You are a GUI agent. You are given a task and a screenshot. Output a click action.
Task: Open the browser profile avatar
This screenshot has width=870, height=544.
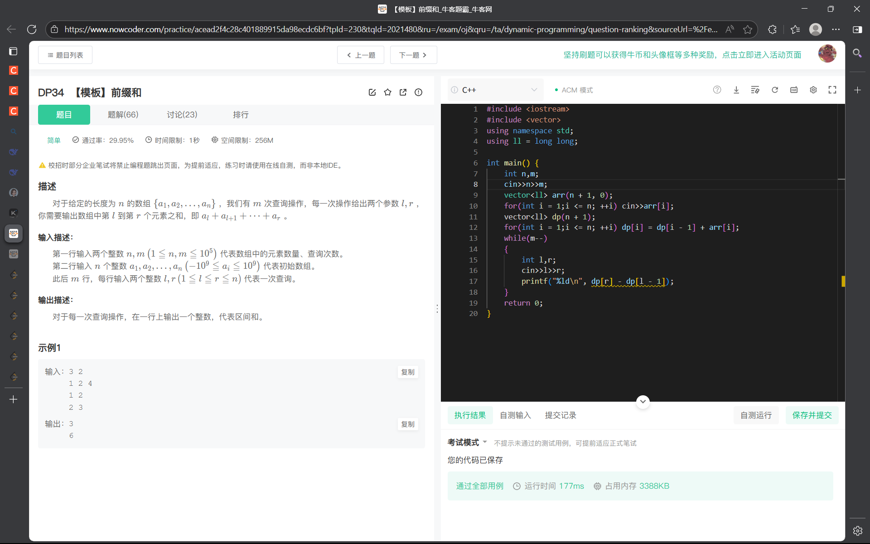[x=816, y=29]
